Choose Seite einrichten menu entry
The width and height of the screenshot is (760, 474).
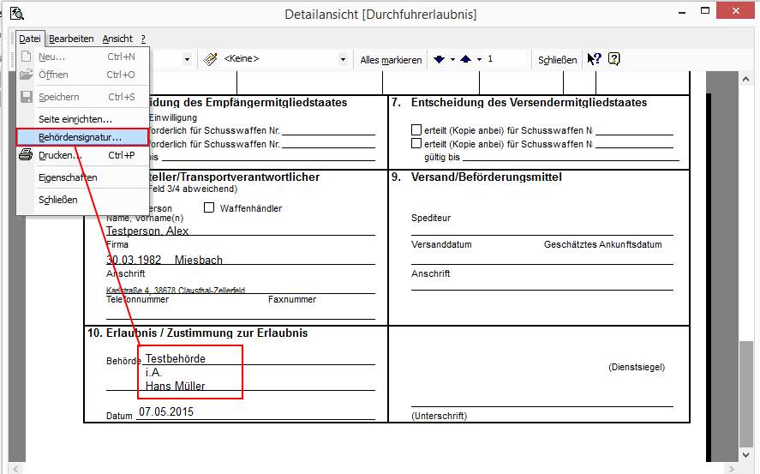click(75, 118)
